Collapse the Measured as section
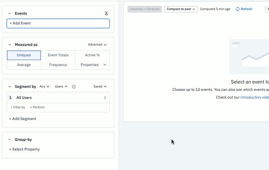 coord(10,45)
